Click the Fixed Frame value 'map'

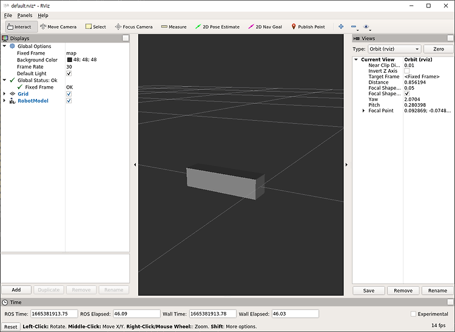click(71, 53)
